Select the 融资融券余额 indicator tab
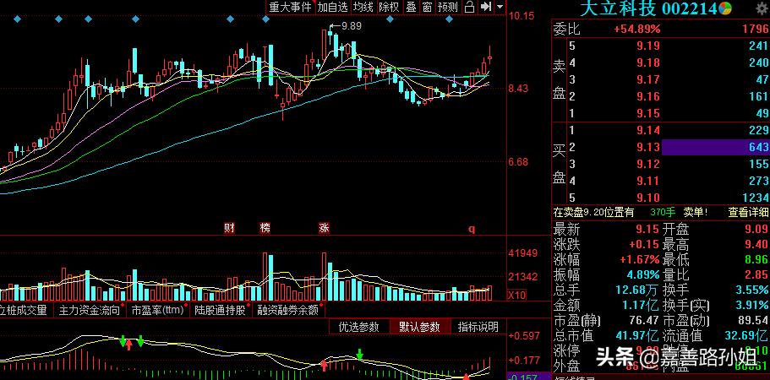 (x=287, y=310)
